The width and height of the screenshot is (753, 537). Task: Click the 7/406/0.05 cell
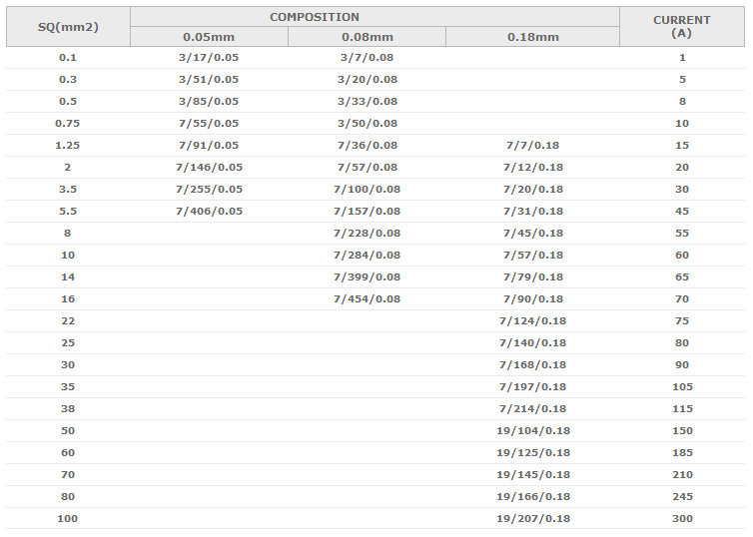click(209, 212)
